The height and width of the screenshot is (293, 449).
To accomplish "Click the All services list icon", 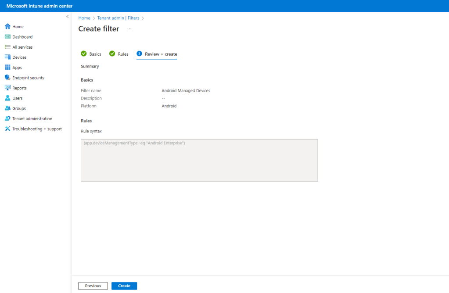I will pyautogui.click(x=7, y=47).
